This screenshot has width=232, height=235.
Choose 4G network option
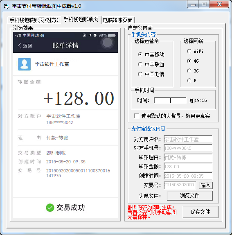[x=193, y=61]
